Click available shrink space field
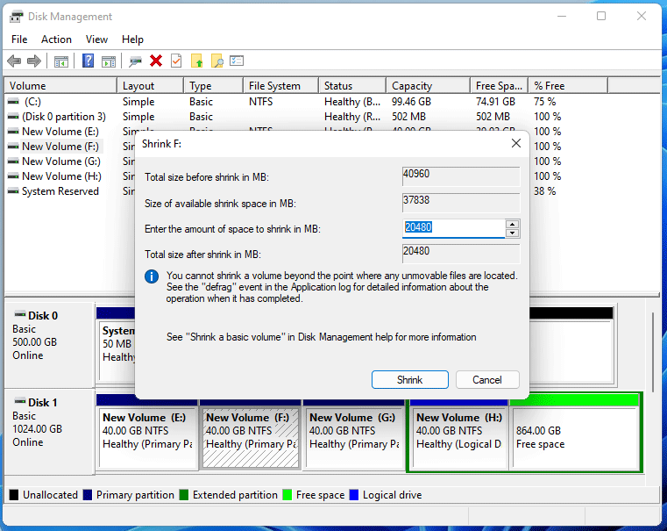Screen dimensions: 667x531 click(x=461, y=203)
